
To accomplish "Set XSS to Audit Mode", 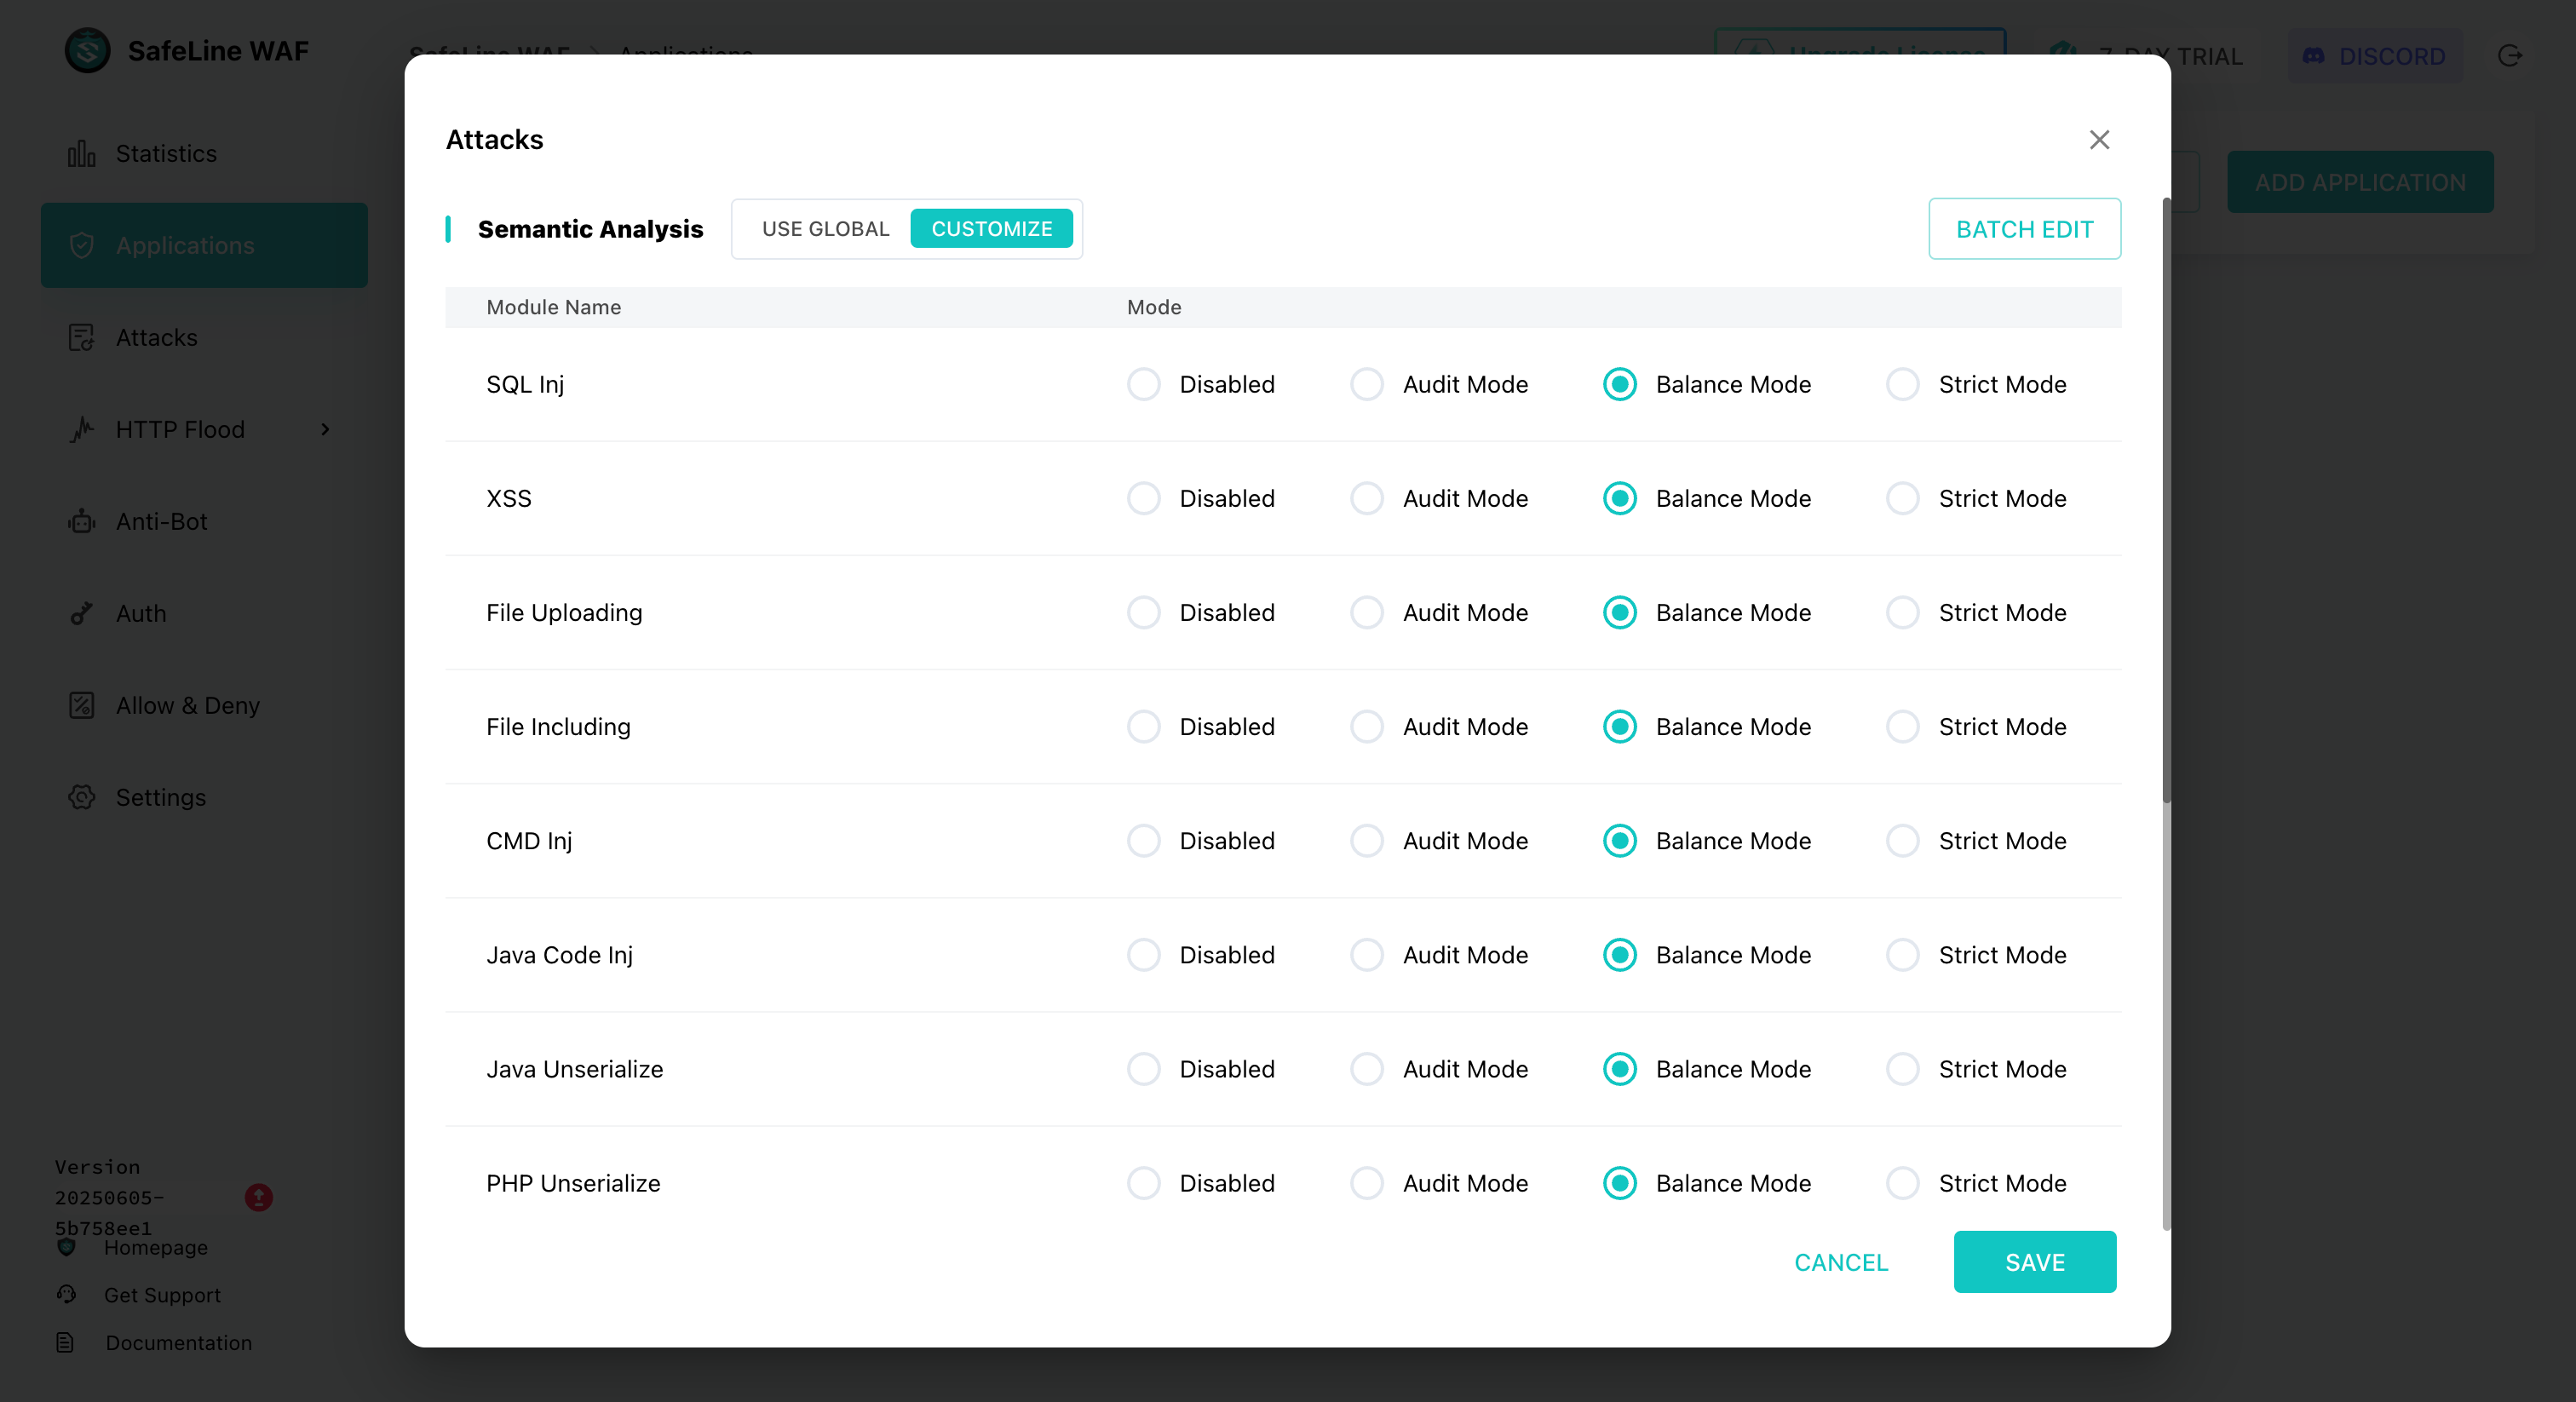I will pos(1366,499).
